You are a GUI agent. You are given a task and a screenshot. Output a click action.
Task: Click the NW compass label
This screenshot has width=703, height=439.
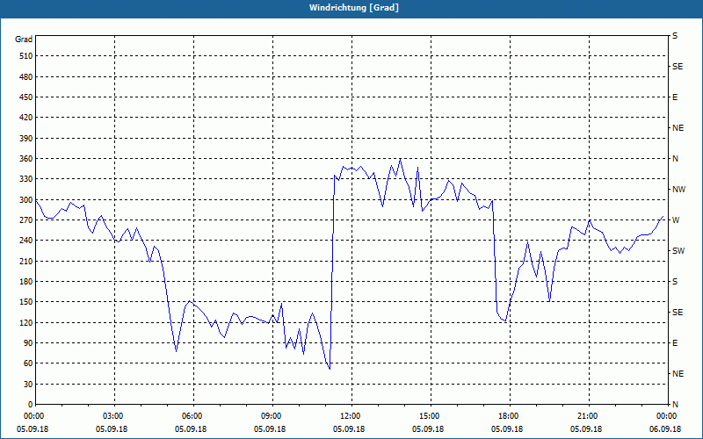(x=678, y=190)
